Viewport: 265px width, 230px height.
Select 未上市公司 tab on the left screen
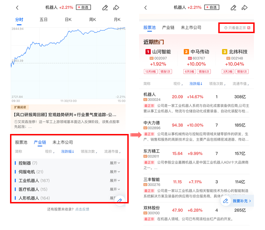tap(63, 142)
